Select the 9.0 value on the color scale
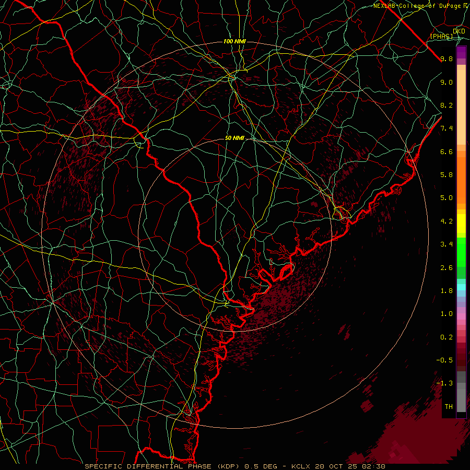Viewport: 470px width, 470px height. pos(446,82)
